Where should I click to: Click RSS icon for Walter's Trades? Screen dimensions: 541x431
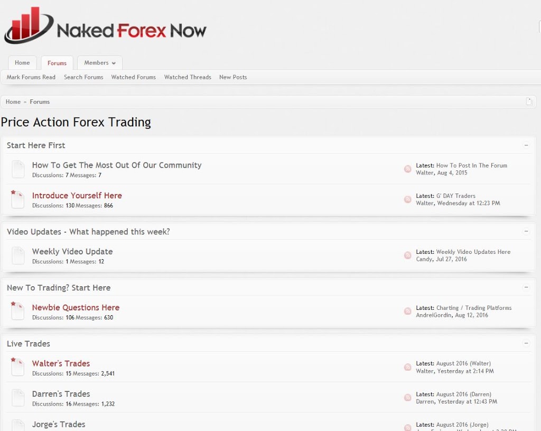(407, 367)
